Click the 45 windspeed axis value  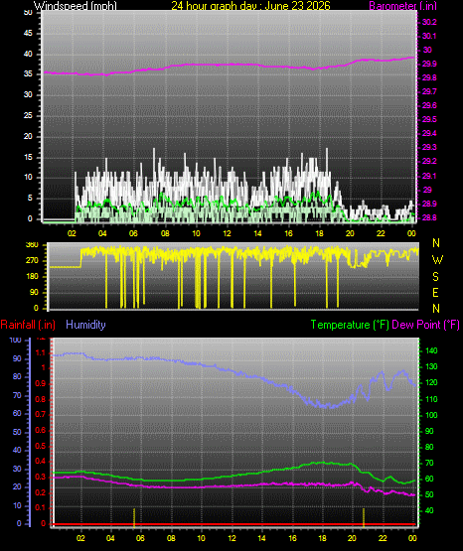coord(28,34)
